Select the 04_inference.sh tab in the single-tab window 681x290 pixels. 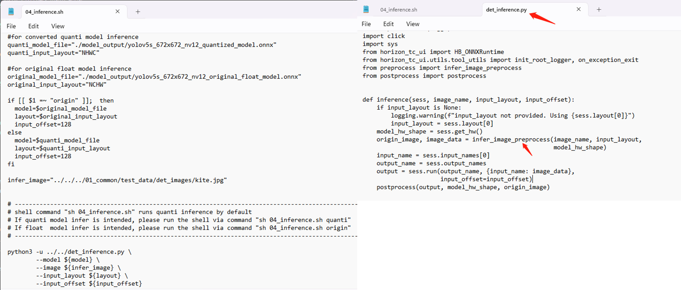(x=44, y=12)
